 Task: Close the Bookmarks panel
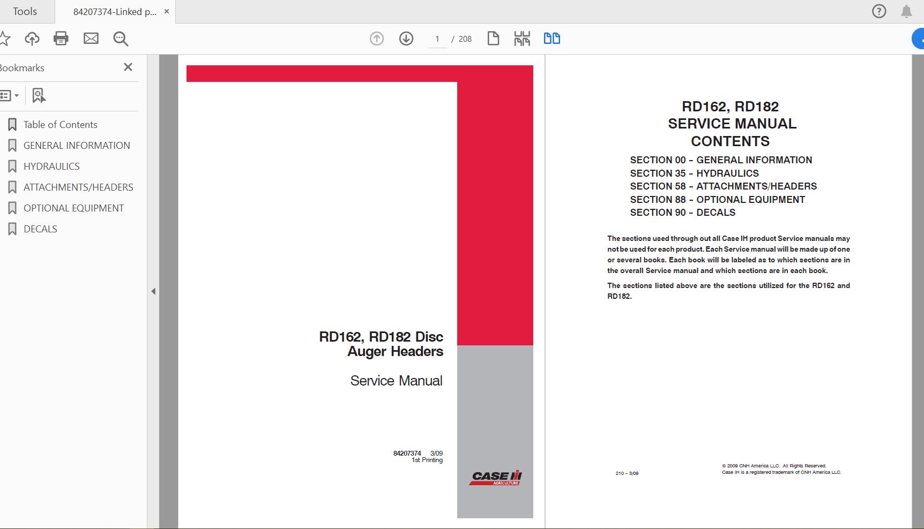click(128, 67)
